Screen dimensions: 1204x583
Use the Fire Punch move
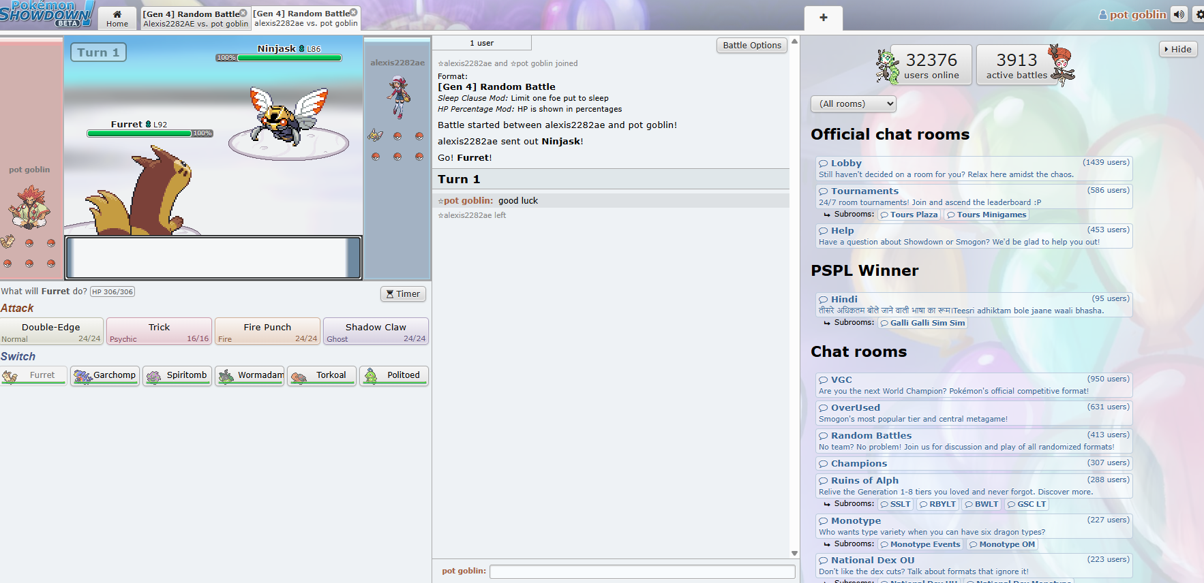click(267, 332)
